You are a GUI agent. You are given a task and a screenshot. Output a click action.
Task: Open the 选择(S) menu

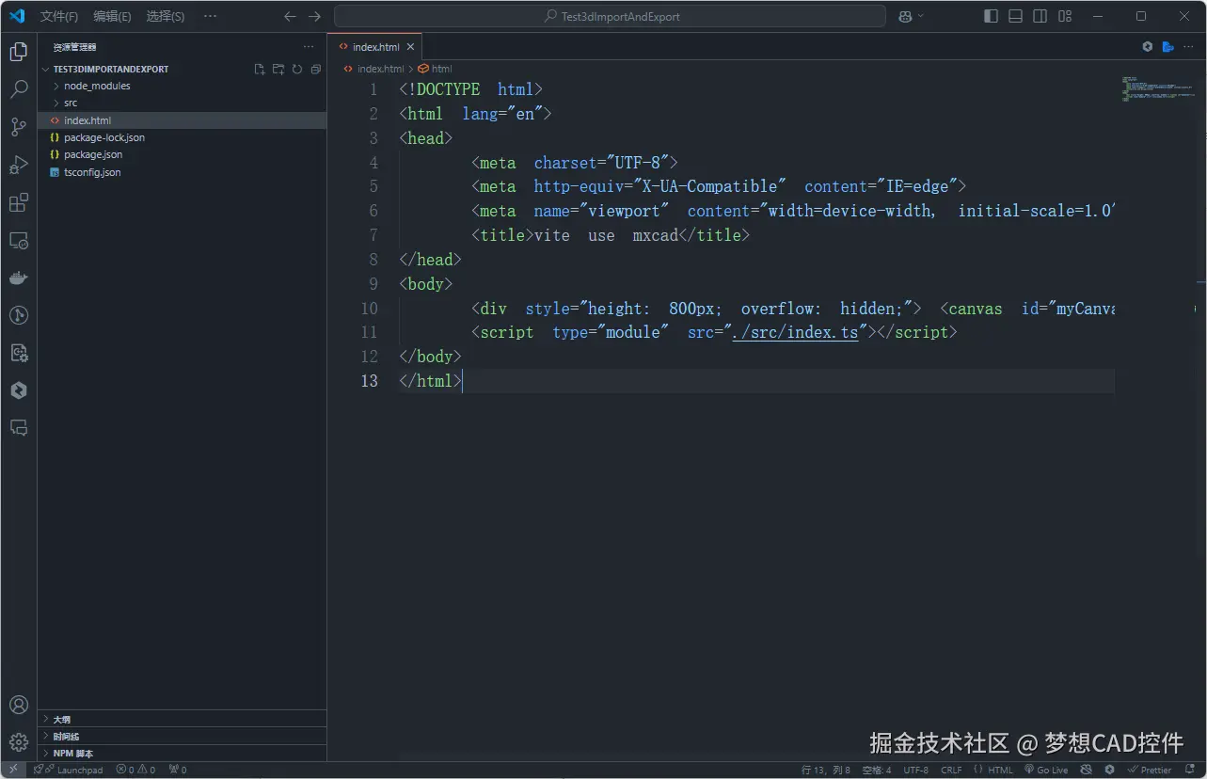coord(166,16)
